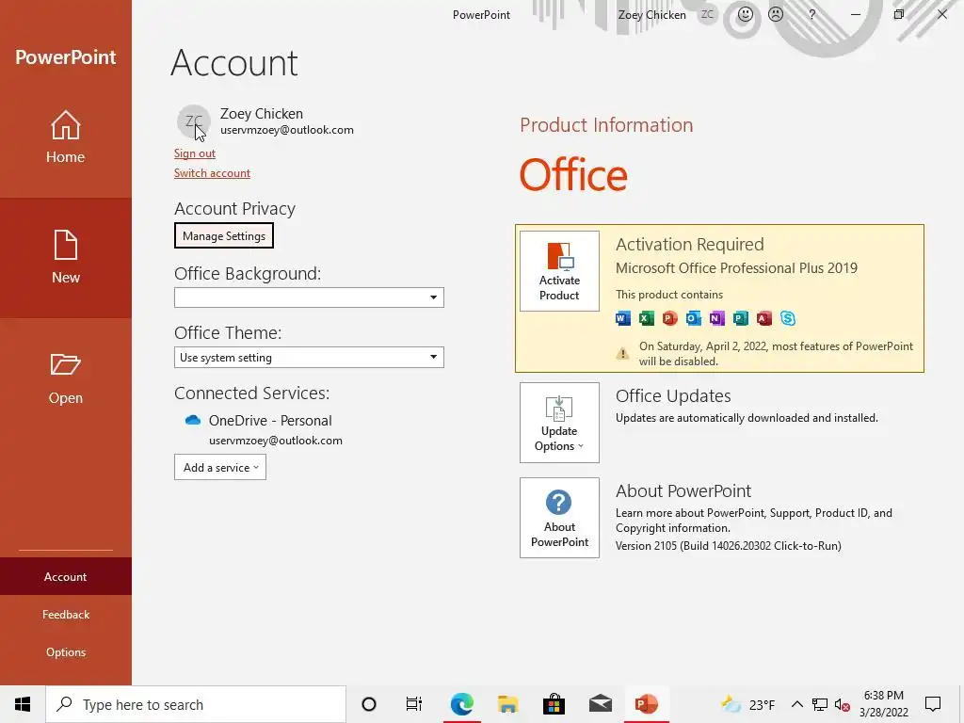This screenshot has width=964, height=723.
Task: Click the OneDrive cloud icon
Action: (193, 420)
